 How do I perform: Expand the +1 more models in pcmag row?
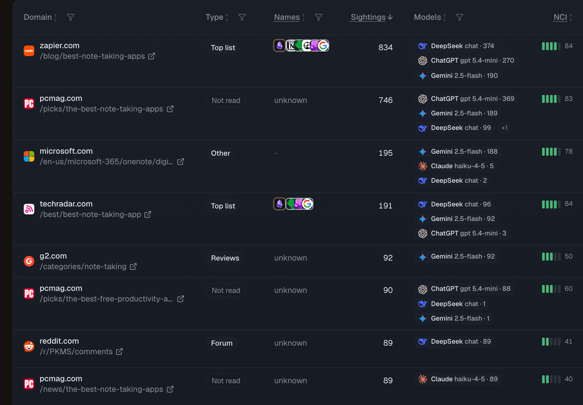[x=505, y=128]
